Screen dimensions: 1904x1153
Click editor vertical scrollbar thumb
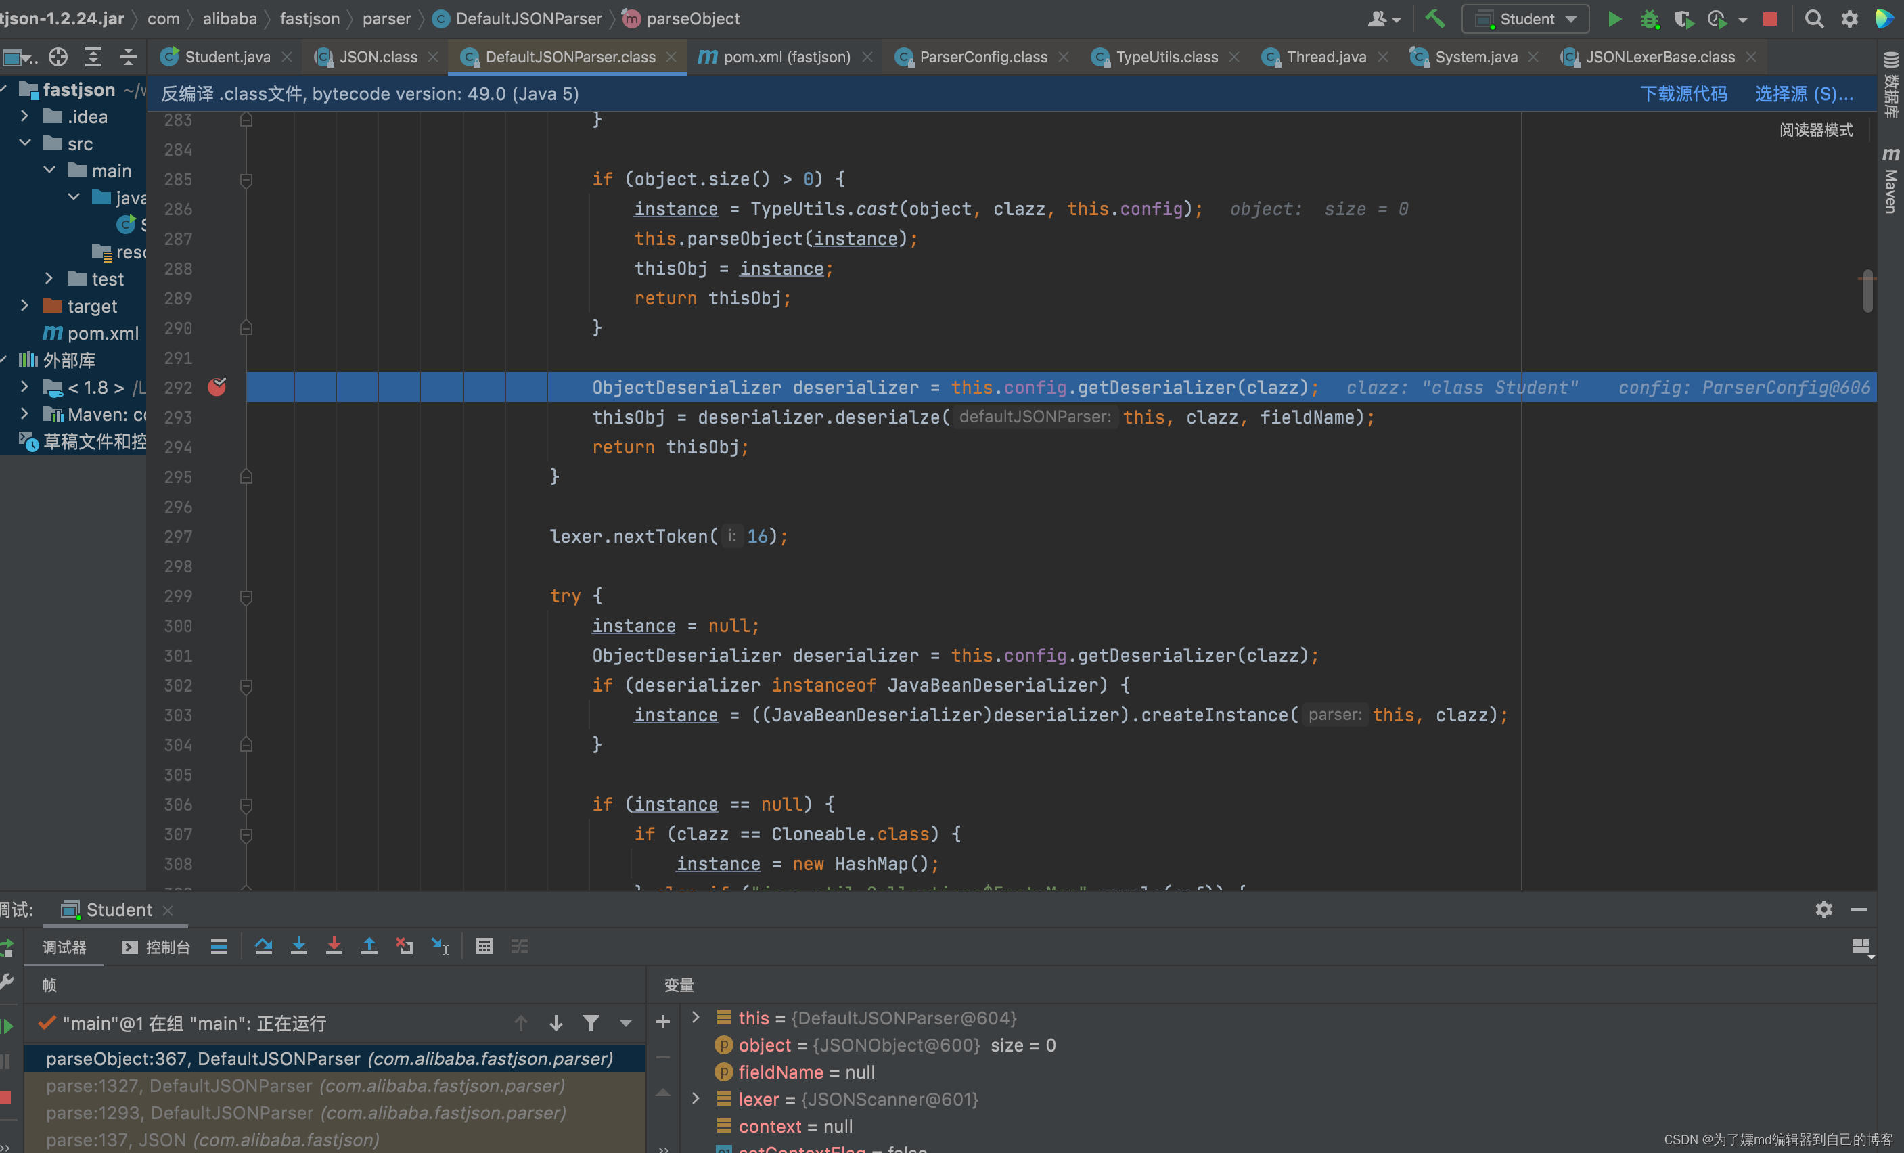point(1867,290)
